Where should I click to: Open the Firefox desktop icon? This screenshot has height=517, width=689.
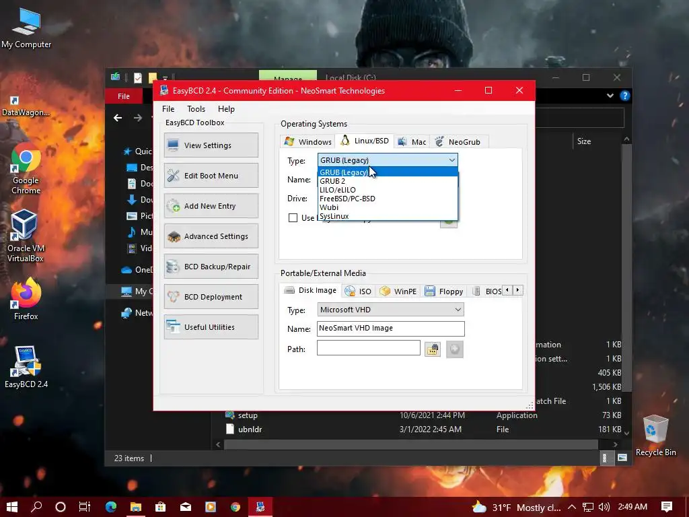26,299
